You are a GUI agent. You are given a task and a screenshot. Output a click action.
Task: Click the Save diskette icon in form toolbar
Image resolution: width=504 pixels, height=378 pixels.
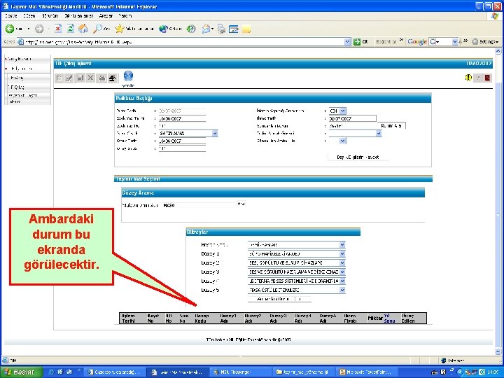[80, 78]
